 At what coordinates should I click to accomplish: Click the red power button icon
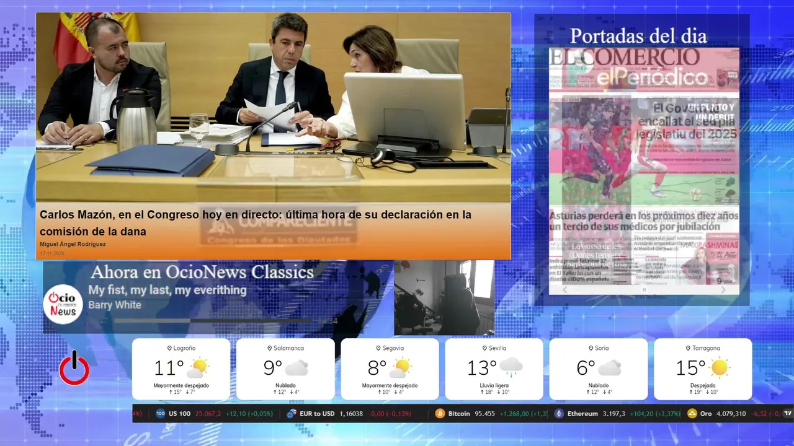click(x=74, y=367)
